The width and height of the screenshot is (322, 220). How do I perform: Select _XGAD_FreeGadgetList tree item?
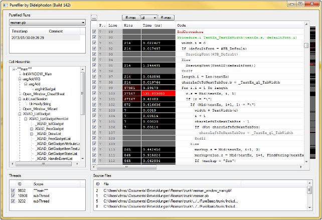(x=53, y=139)
